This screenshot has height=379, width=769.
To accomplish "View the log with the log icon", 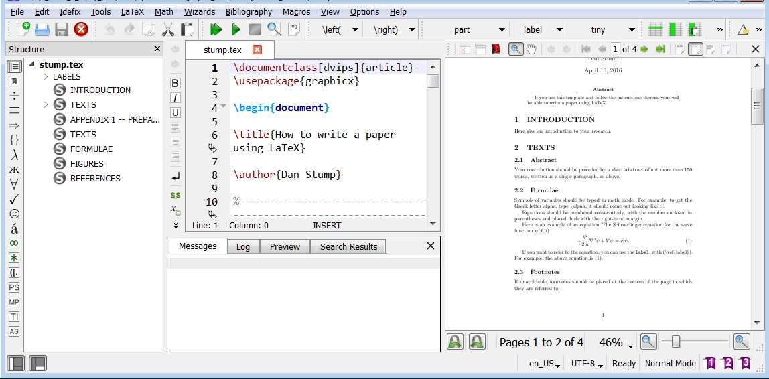I will coord(294,29).
